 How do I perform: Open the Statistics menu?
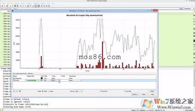[29, 4]
